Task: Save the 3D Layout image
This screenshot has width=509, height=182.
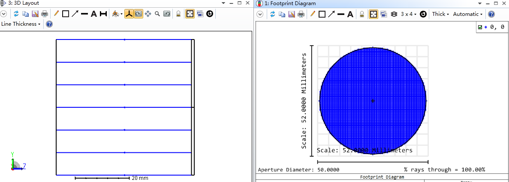Action: point(35,14)
